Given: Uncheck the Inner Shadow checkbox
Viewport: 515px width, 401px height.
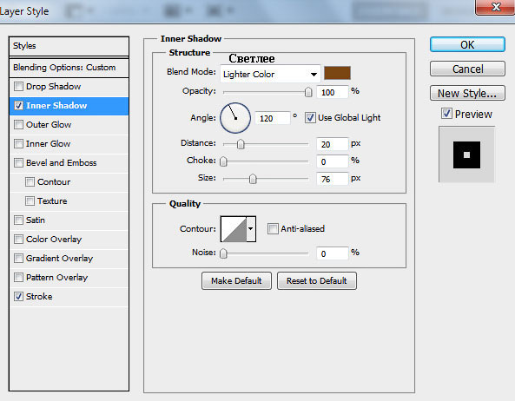Looking at the screenshot, I should tap(19, 106).
